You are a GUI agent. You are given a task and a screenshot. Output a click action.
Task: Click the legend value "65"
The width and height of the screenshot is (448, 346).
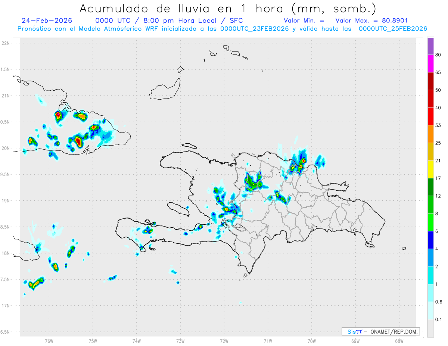[438, 72]
